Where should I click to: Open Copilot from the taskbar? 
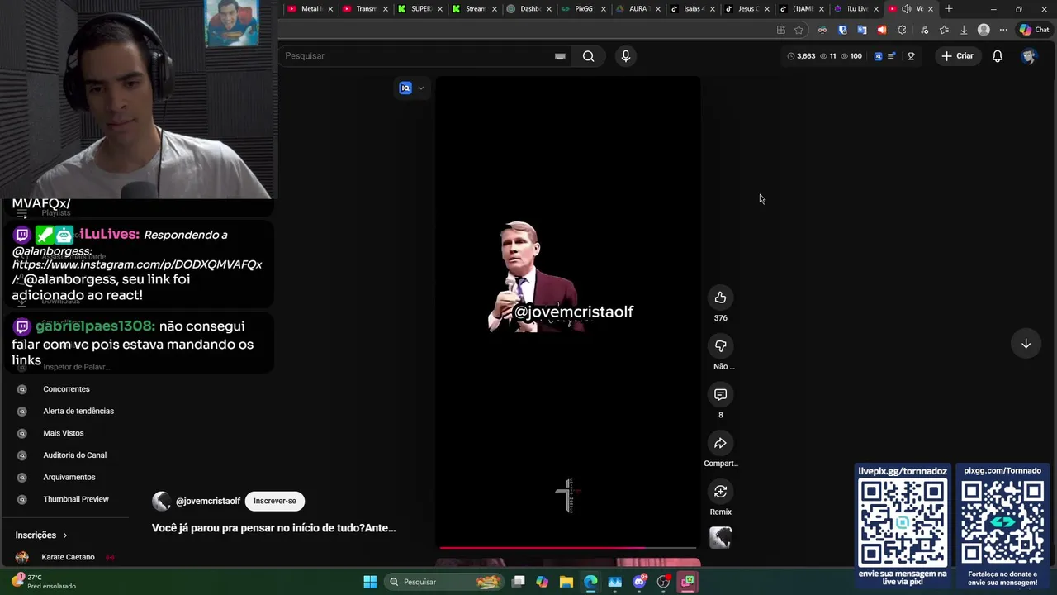tap(542, 582)
